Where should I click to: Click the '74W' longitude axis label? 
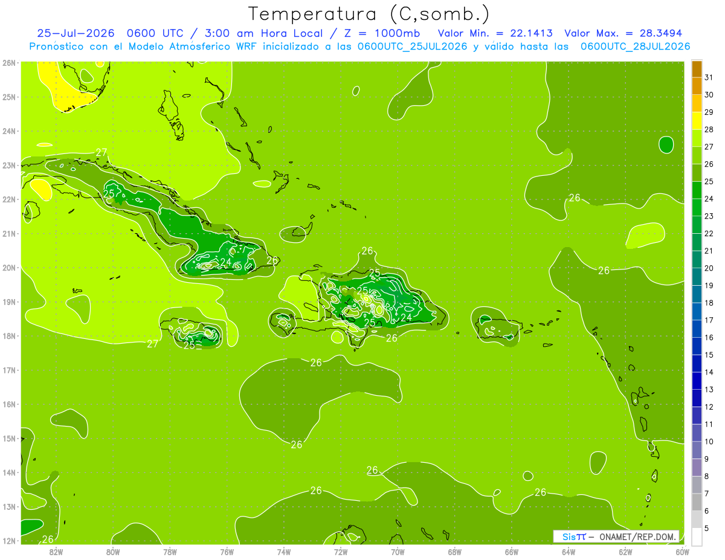point(283,551)
